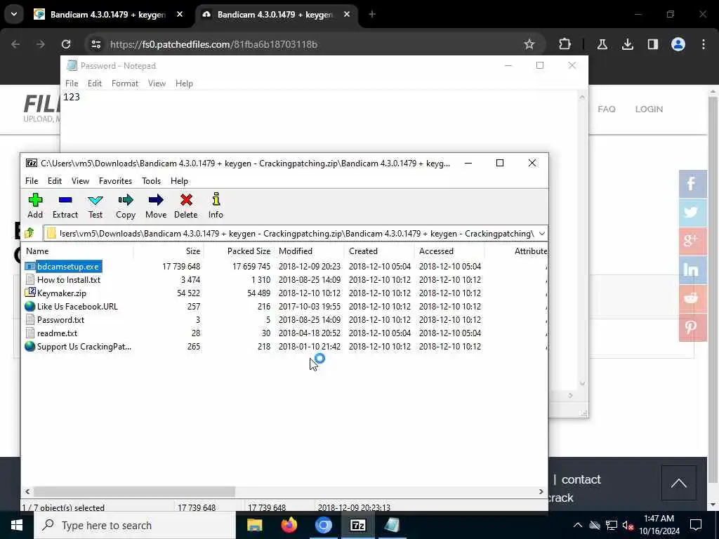This screenshot has height=539, width=719.
Task: Click the scroll-to-top arrow button on page
Action: 679,483
